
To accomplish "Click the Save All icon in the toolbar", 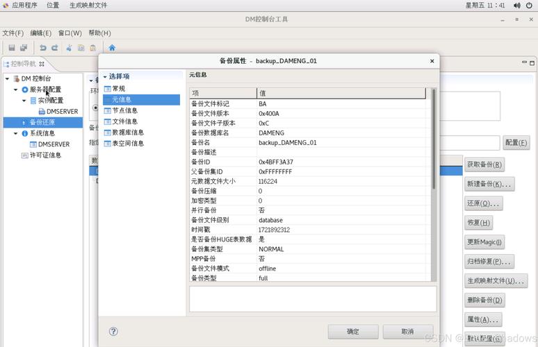I will pyautogui.click(x=24, y=48).
